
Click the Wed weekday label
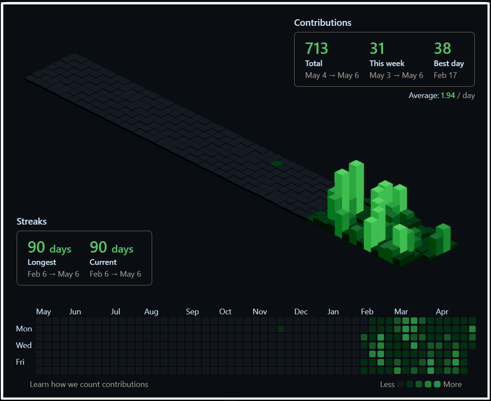pyautogui.click(x=24, y=345)
